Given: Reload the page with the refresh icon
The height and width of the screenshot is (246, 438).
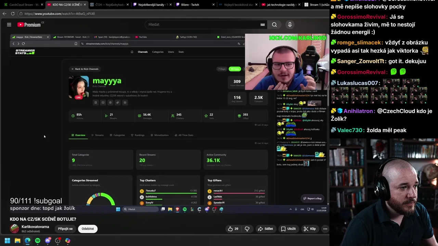Looking at the screenshot, I should (13, 14).
